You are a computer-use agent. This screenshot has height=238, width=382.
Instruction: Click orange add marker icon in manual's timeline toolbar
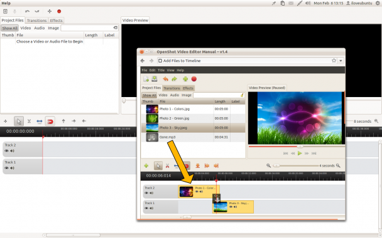pyautogui.click(x=197, y=166)
